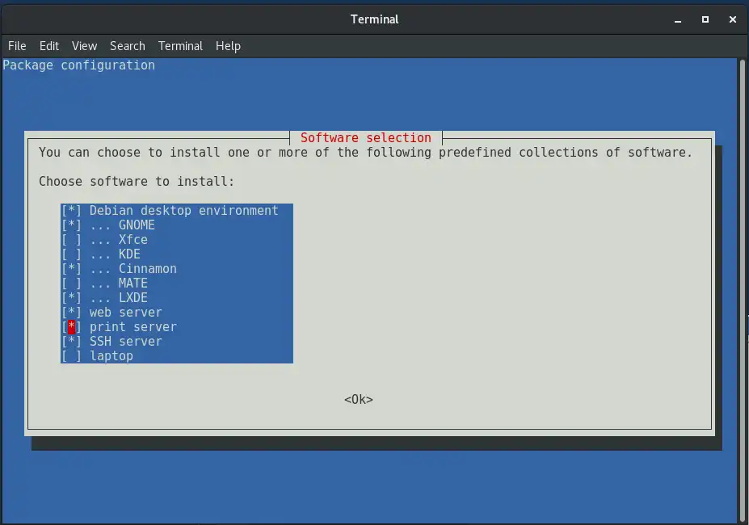
Task: Open the Search menu
Action: tap(128, 46)
